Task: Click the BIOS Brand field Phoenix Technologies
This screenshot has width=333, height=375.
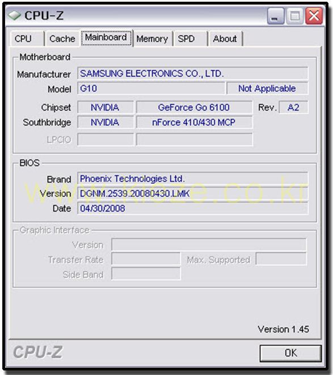Action: (x=192, y=179)
